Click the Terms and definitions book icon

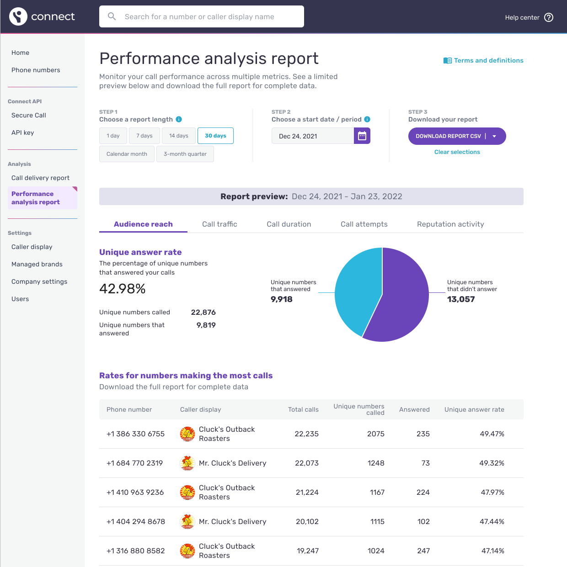pos(447,61)
